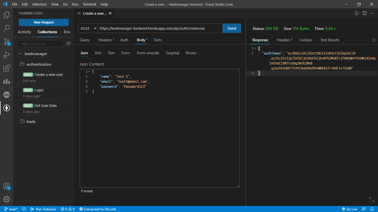Open the Search view in activity bar

(7, 28)
